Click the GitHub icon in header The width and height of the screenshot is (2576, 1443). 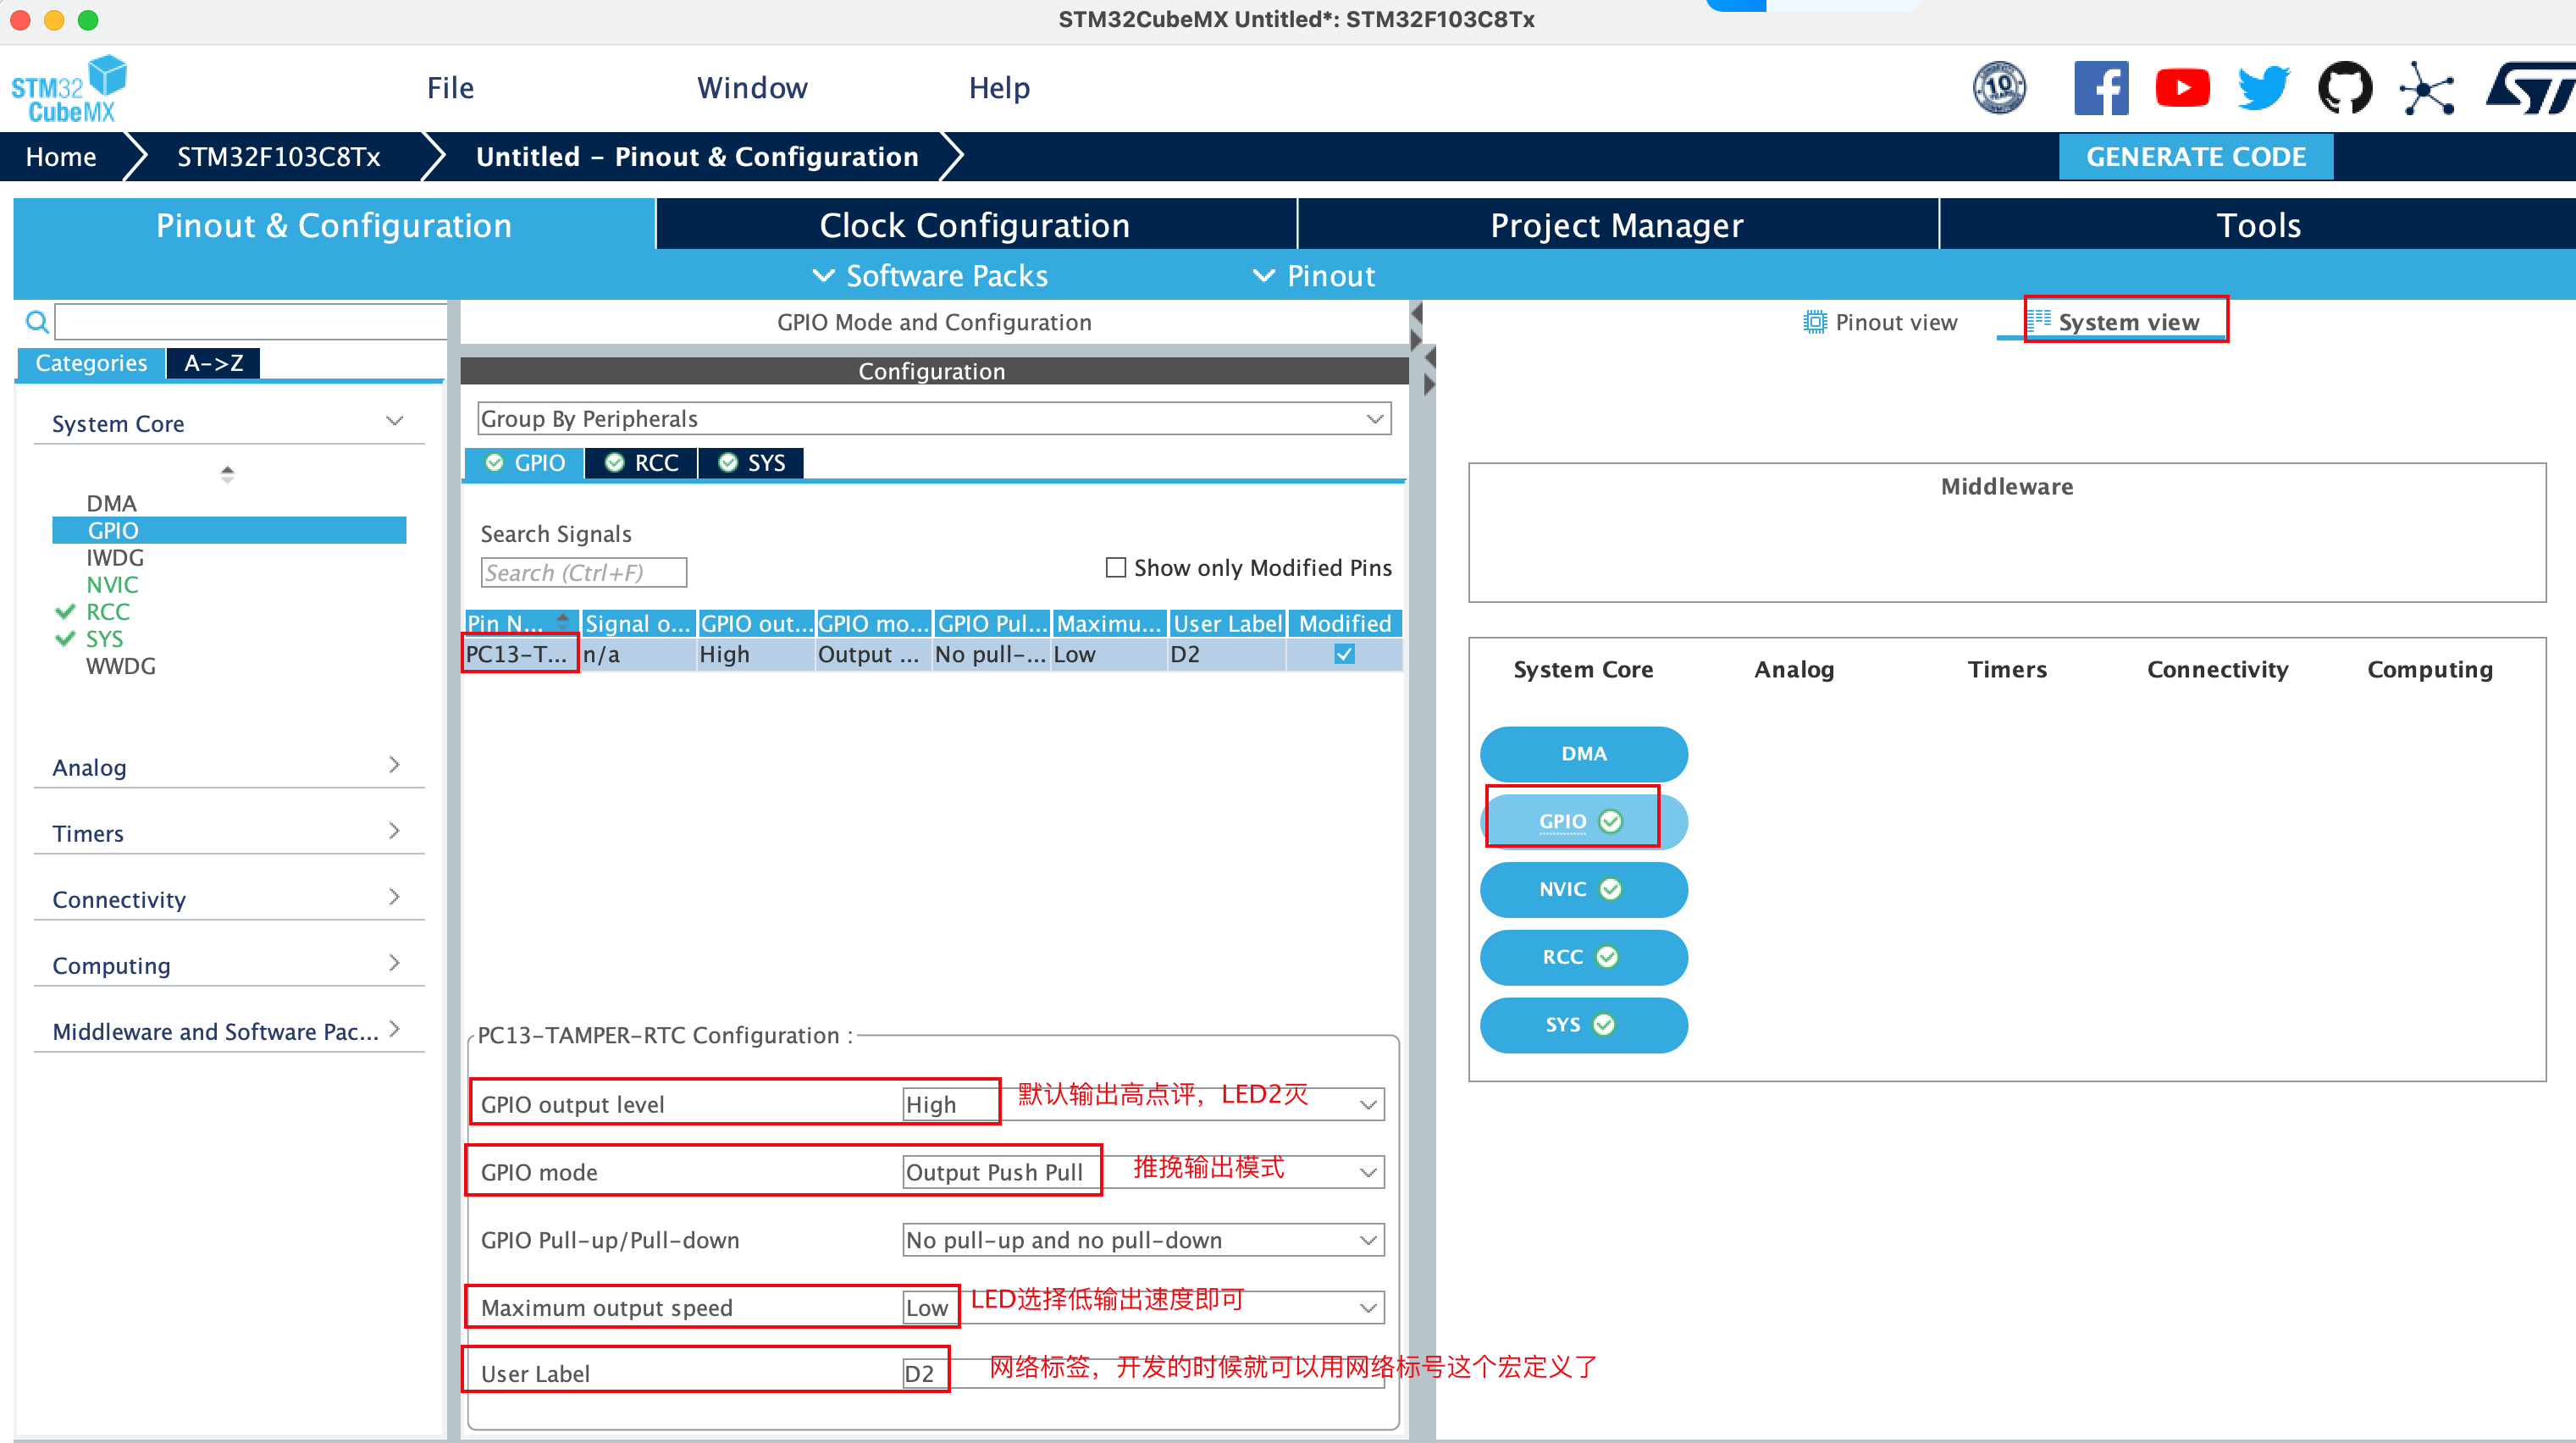pyautogui.click(x=2344, y=88)
